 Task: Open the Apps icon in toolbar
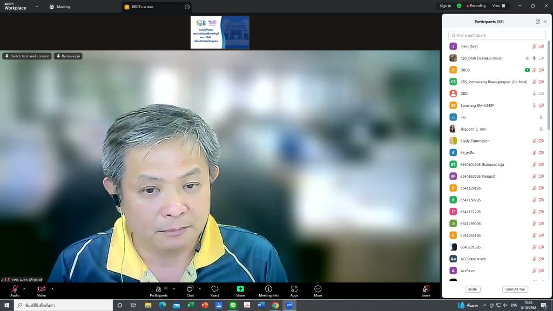[x=294, y=290]
